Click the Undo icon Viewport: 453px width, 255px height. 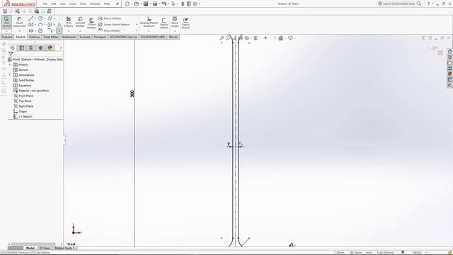164,4
